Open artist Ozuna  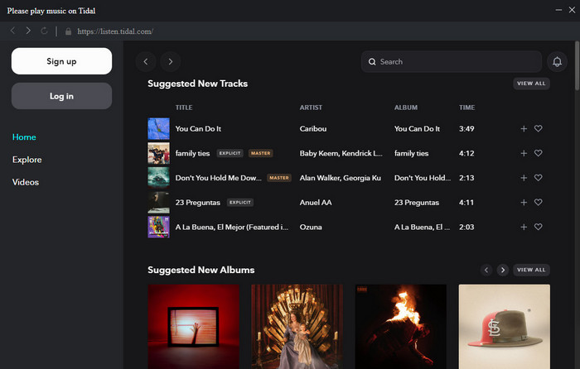tap(311, 227)
